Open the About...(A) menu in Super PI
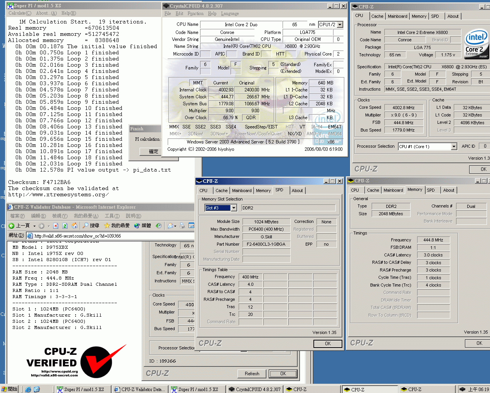This screenshot has height=393, width=490. pos(46,13)
